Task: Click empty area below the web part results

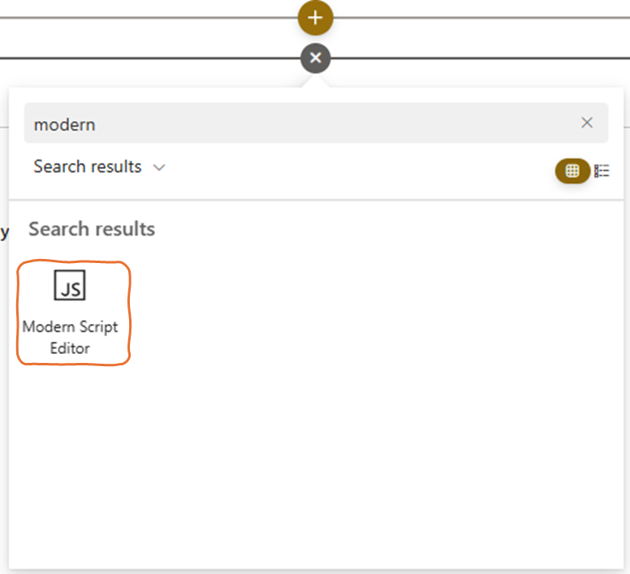Action: (x=315, y=471)
